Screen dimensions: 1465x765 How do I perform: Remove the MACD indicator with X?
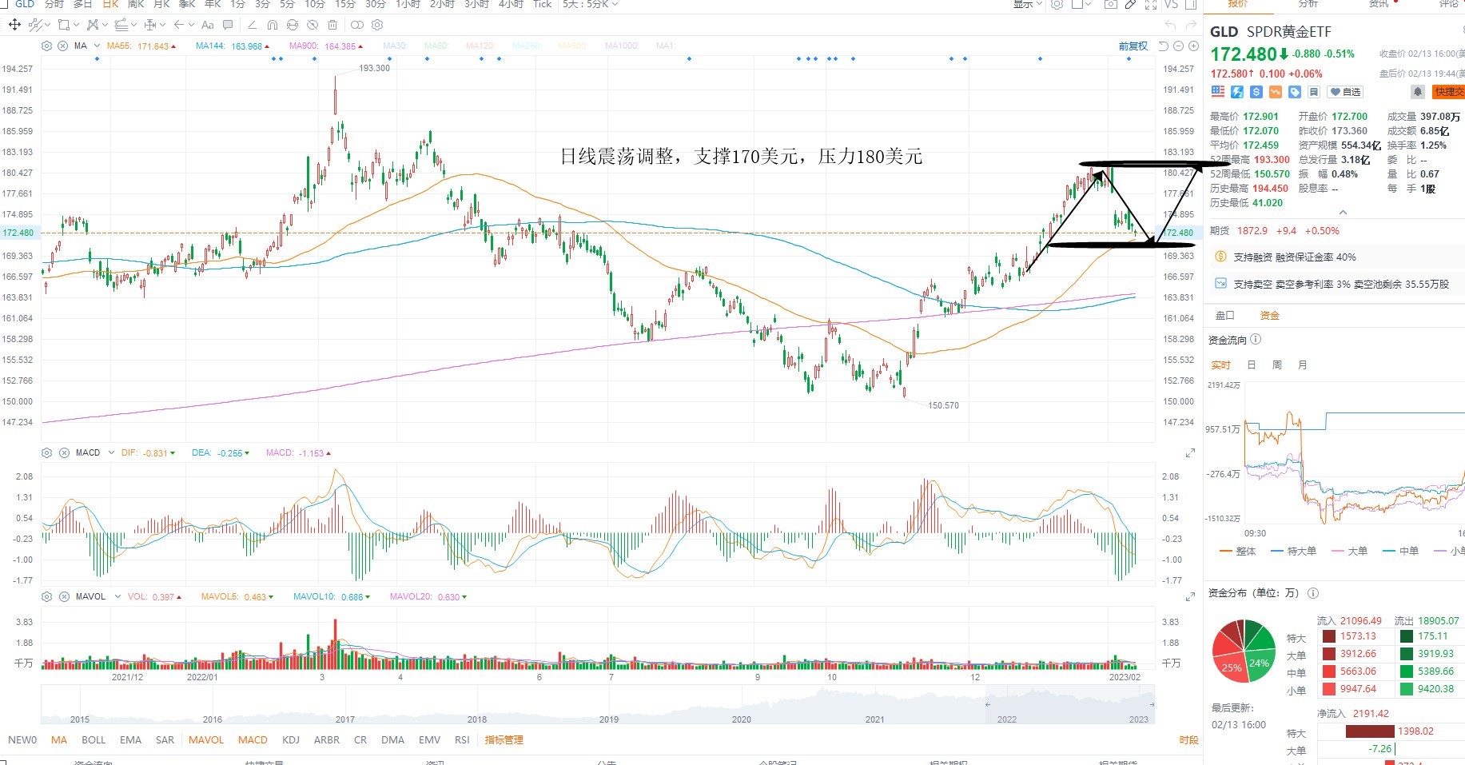pyautogui.click(x=62, y=452)
